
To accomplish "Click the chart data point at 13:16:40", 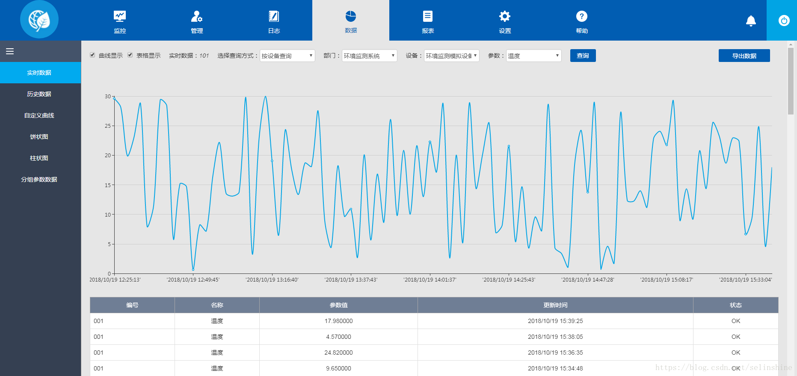I will 272,161.
